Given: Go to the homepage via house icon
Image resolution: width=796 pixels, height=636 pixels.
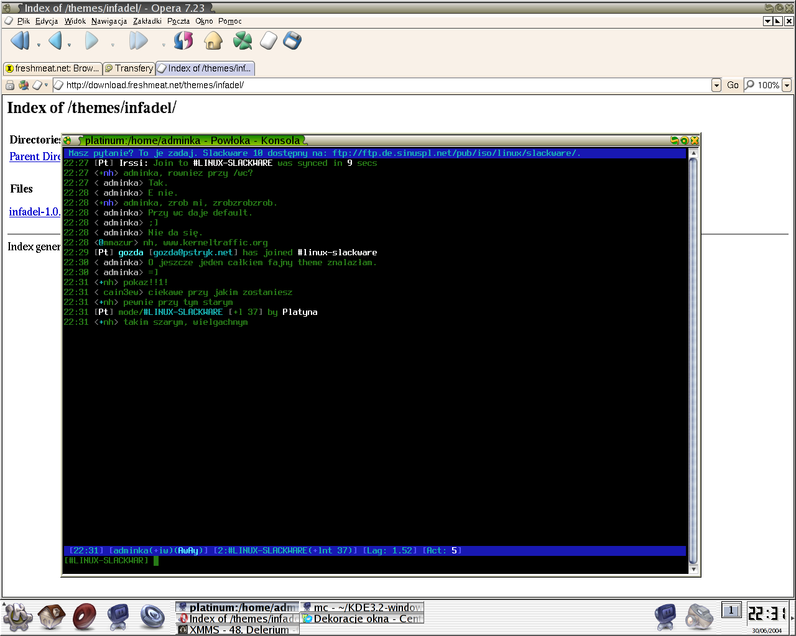Looking at the screenshot, I should click(x=213, y=41).
